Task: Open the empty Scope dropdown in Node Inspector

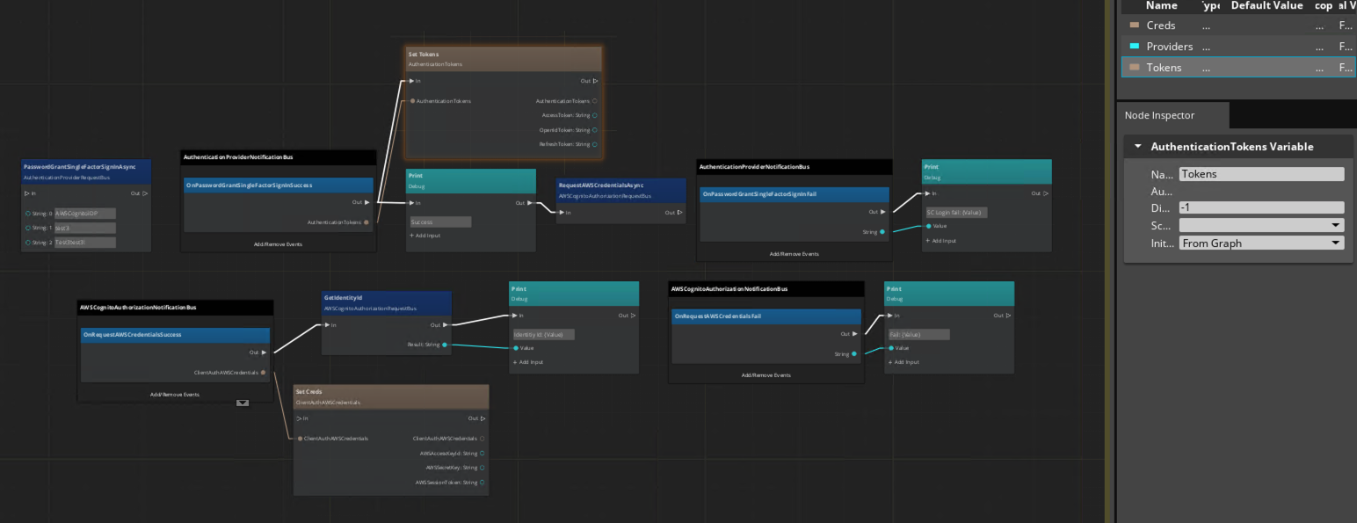Action: pyautogui.click(x=1261, y=225)
